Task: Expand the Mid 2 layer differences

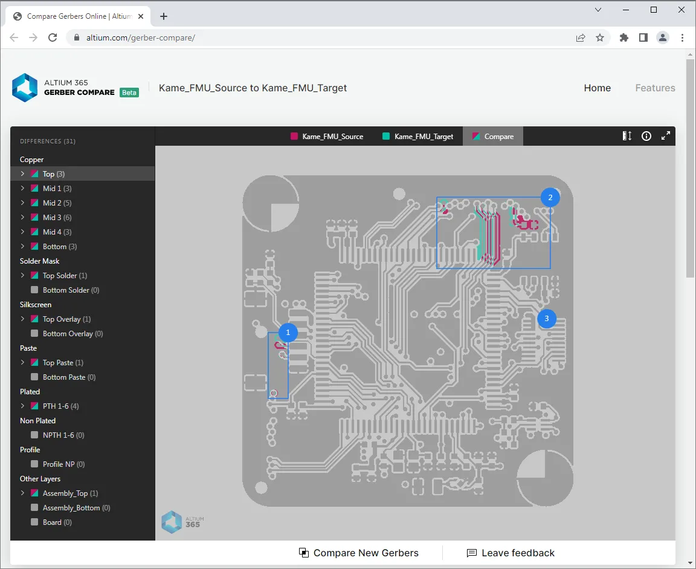Action: coord(22,203)
